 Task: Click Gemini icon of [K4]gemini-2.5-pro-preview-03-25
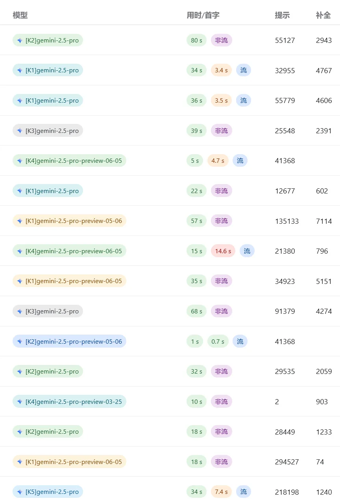(20, 401)
